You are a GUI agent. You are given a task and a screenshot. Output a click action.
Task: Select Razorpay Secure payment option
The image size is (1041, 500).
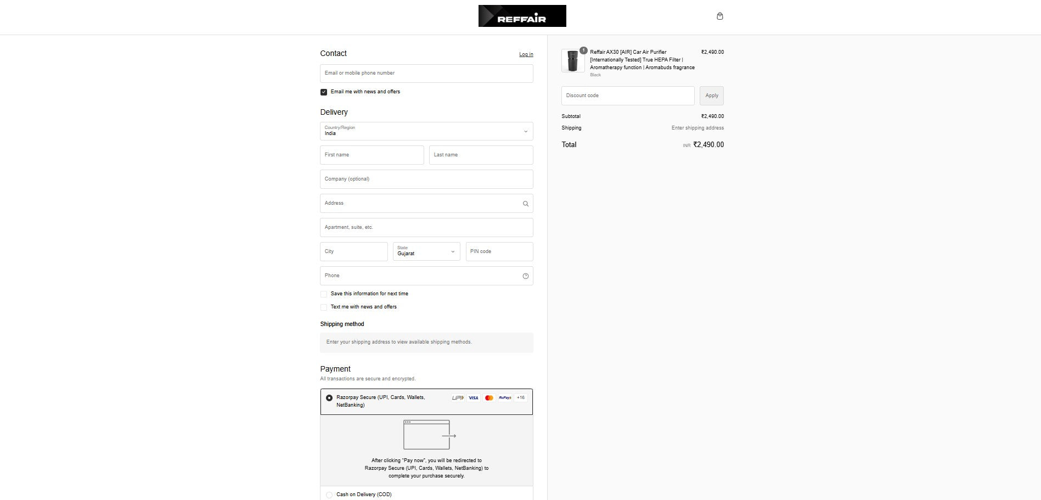(x=329, y=398)
